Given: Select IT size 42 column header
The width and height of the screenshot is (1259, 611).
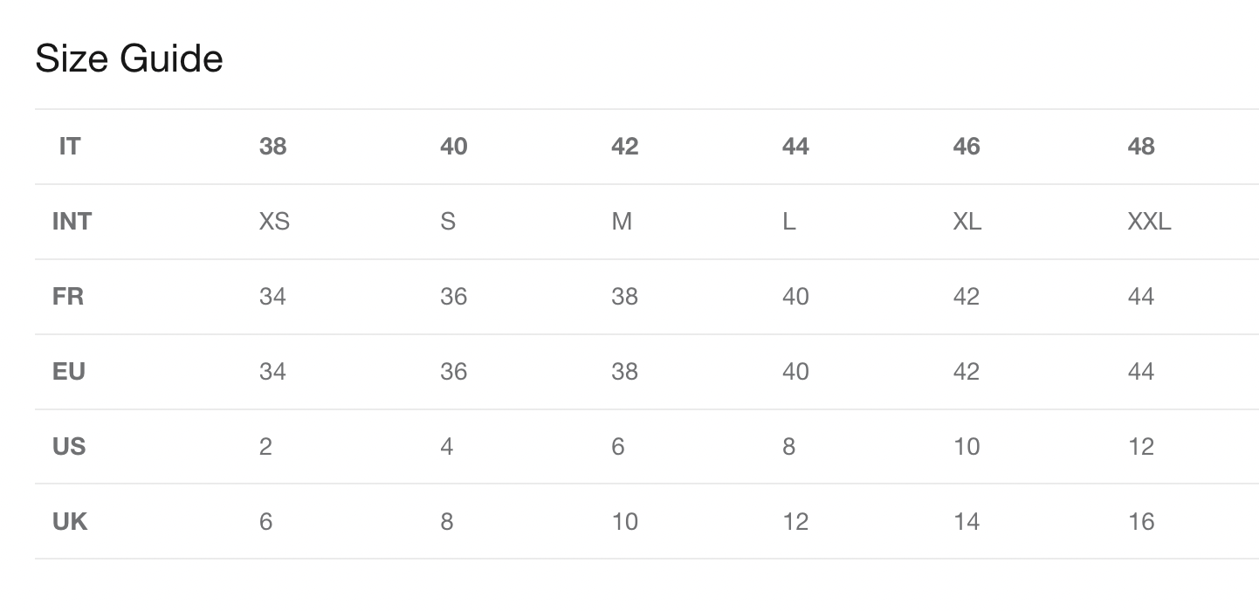Looking at the screenshot, I should pyautogui.click(x=624, y=147).
